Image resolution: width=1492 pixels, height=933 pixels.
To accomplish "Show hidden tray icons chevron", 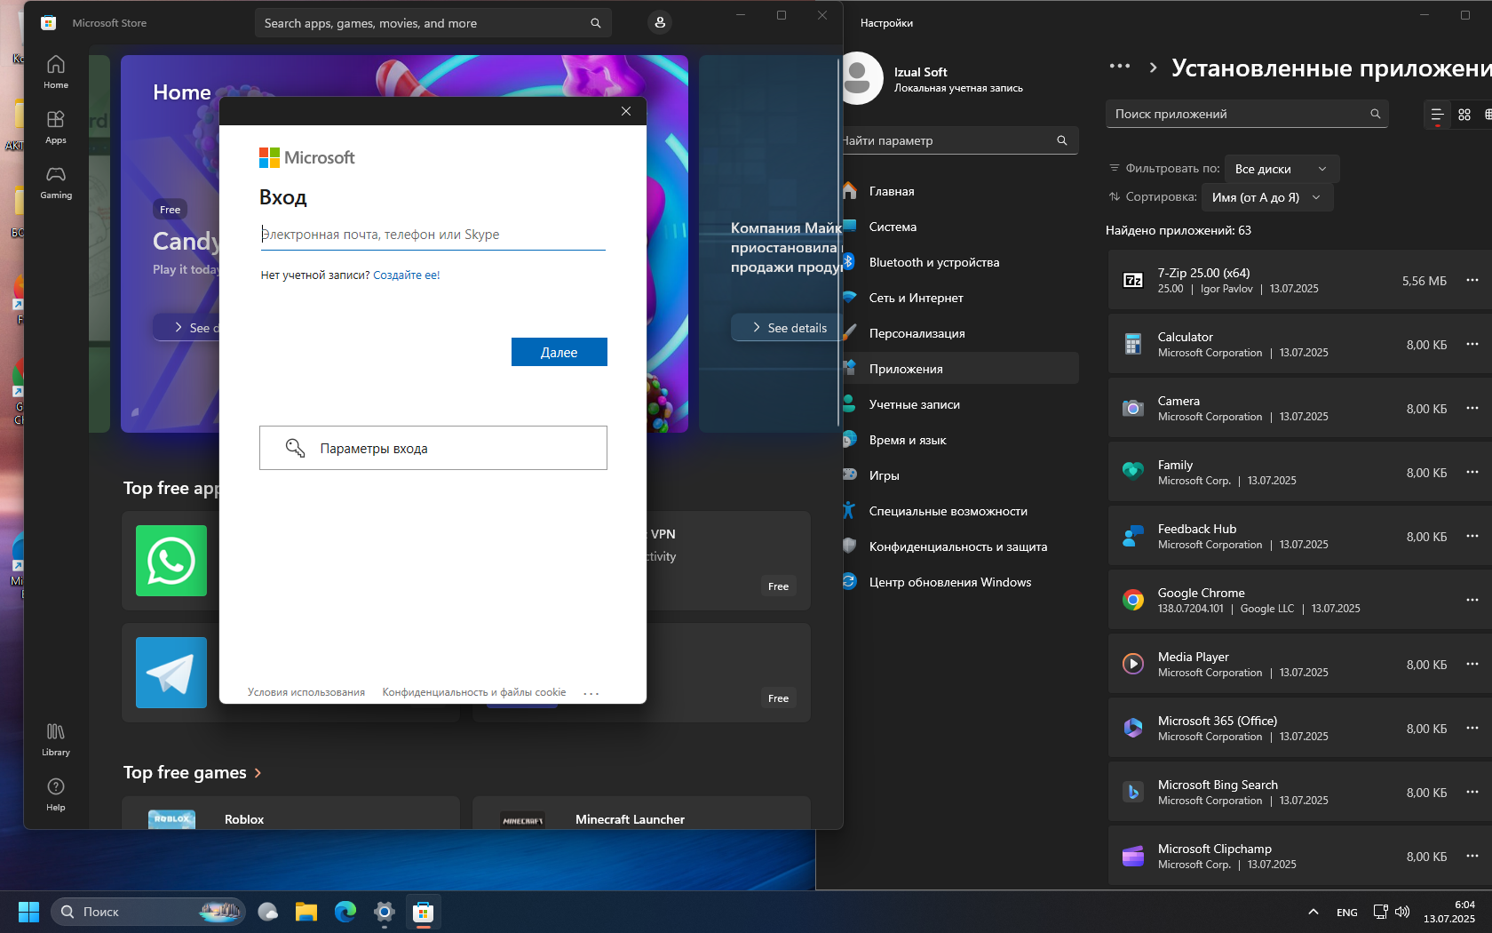I will [x=1313, y=912].
